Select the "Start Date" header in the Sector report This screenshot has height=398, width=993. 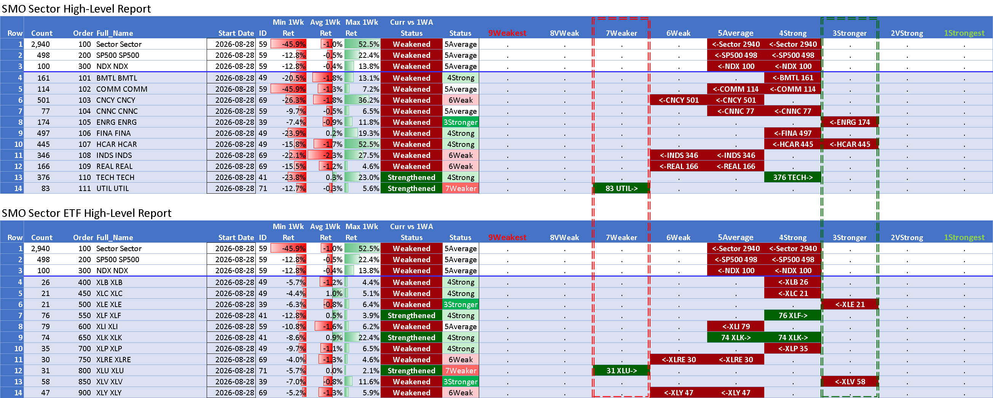coord(236,33)
